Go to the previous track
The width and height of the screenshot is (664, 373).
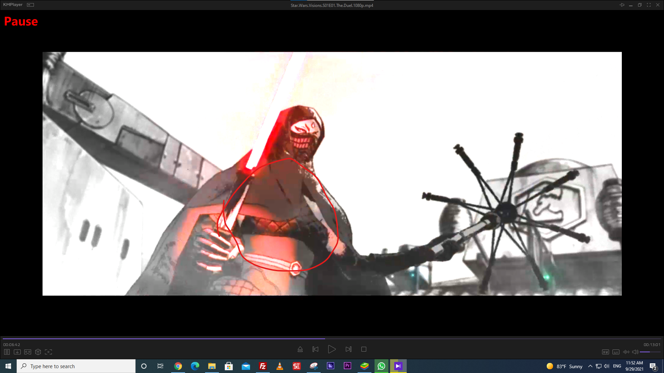[x=315, y=349]
